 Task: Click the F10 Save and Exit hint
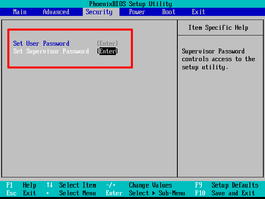tap(225, 193)
